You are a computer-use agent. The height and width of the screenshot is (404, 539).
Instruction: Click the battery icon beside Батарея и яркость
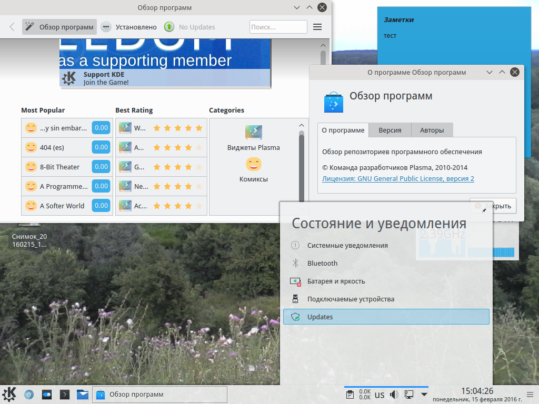coord(295,281)
